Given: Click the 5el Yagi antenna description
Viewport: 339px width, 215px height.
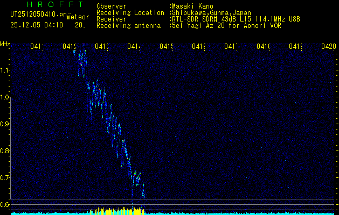Looking at the screenshot, I should (226, 25).
